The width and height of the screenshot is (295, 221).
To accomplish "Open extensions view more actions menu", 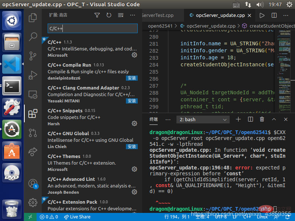I will point(133,15).
